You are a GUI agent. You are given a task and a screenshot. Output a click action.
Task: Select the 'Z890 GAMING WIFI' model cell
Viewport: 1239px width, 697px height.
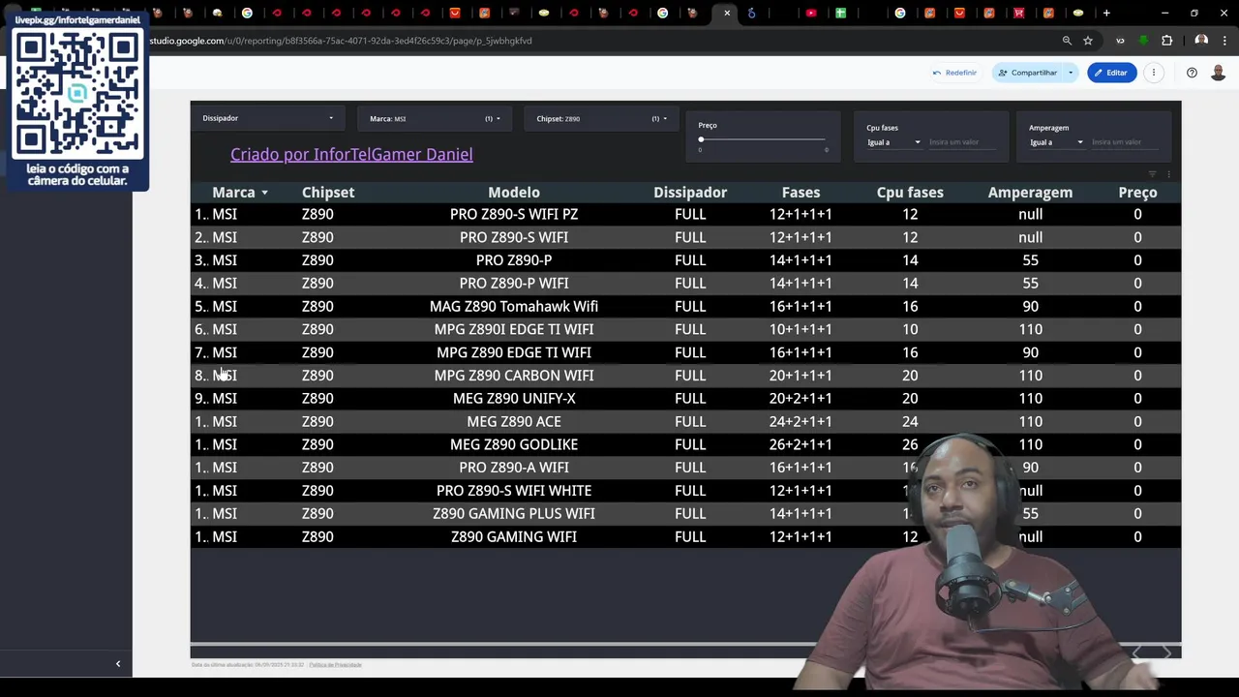tap(514, 537)
